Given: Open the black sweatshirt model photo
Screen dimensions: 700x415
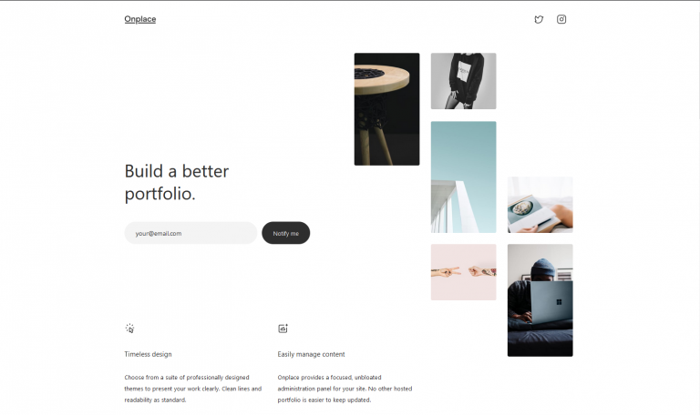Looking at the screenshot, I should pyautogui.click(x=463, y=81).
